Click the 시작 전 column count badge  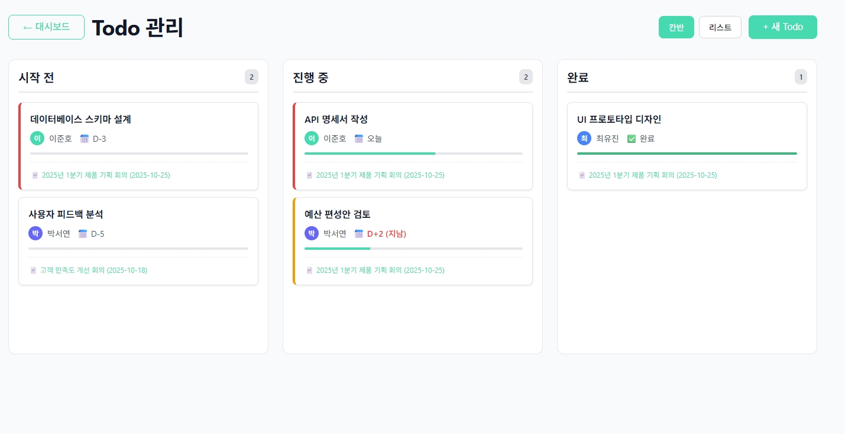tap(251, 77)
